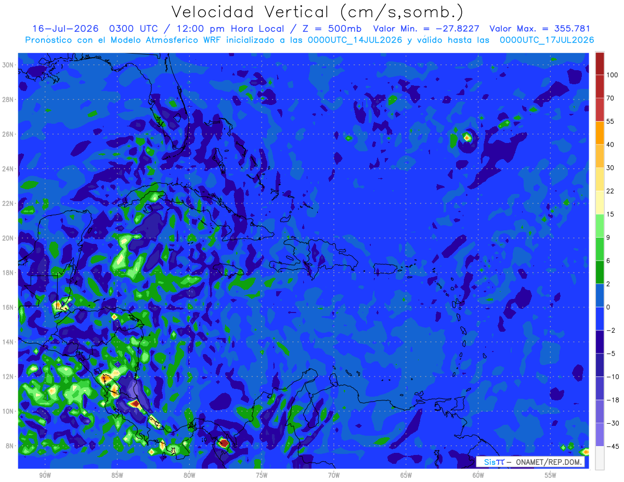This screenshot has height=482, width=624.
Task: Click valid-until time "0000UTC_17JUL2026"
Action: coord(547,40)
